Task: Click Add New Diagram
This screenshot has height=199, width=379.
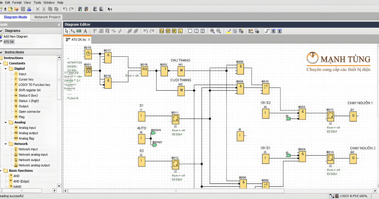Action: pyautogui.click(x=16, y=37)
